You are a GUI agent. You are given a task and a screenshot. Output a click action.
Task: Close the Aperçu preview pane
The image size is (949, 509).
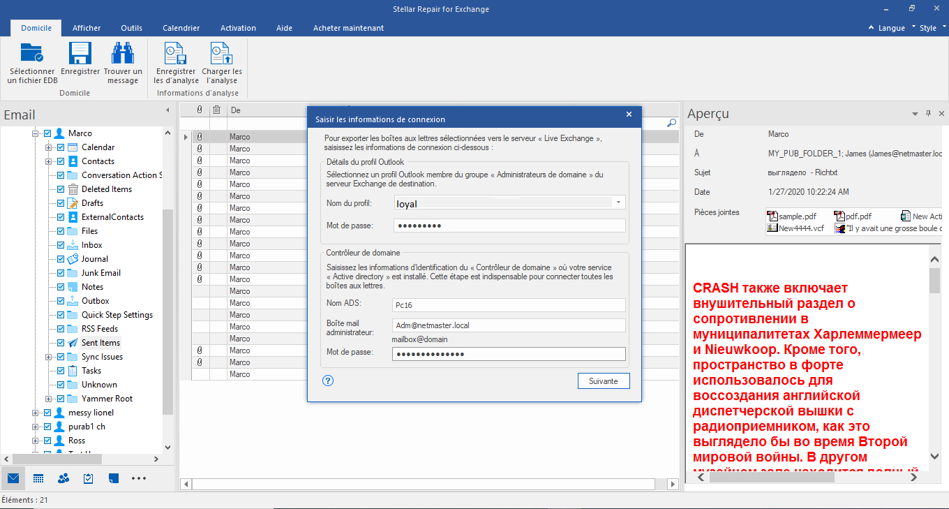941,113
